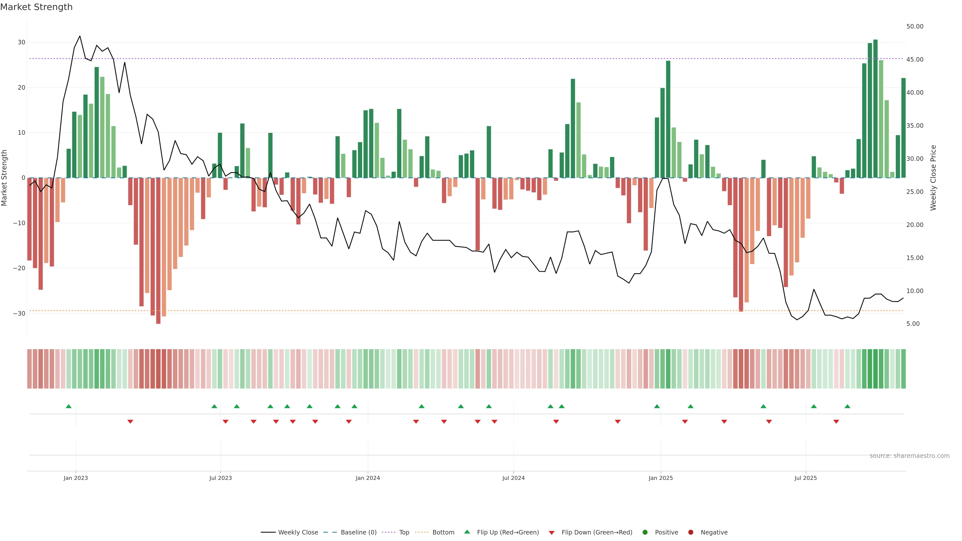Click the Market Strength chart title
Screen dimensions: 962x541
pyautogui.click(x=36, y=7)
